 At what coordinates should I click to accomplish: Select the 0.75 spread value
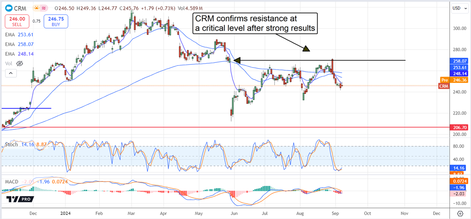37,22
